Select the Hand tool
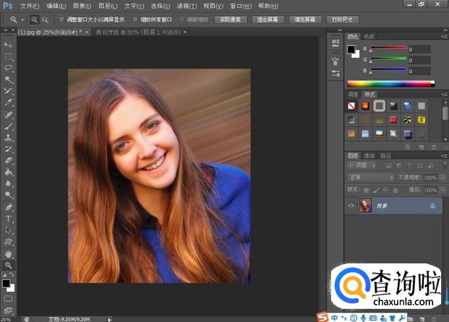The width and height of the screenshot is (449, 322). (9, 253)
